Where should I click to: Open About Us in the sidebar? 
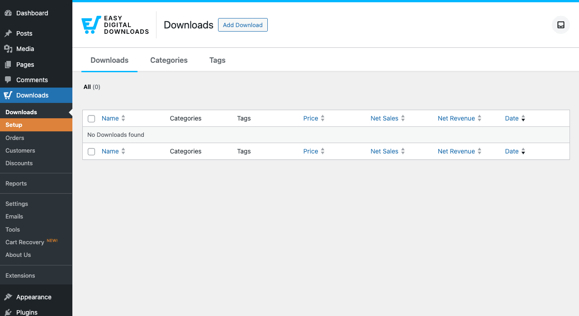point(36,255)
